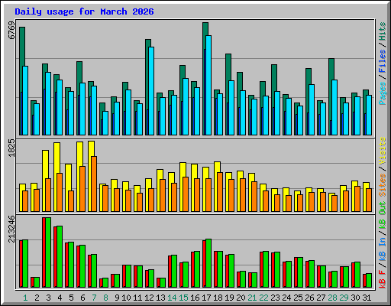Click day 31 on the date axis

click(367, 298)
